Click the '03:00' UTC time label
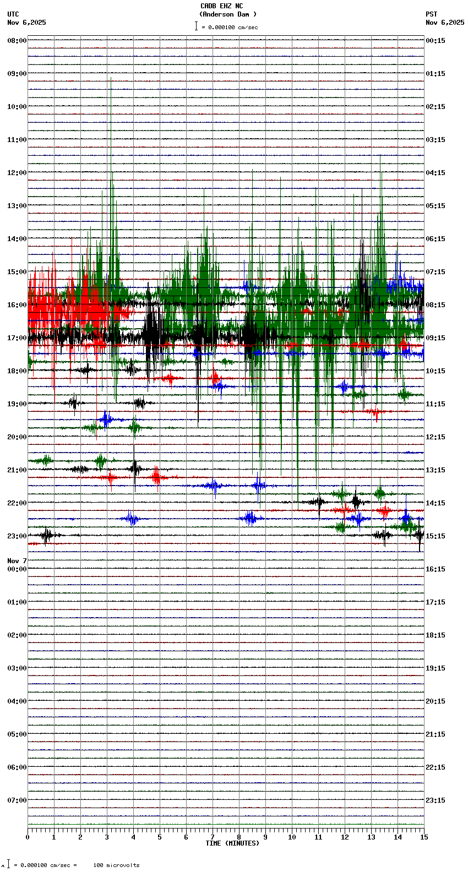 (x=17, y=668)
